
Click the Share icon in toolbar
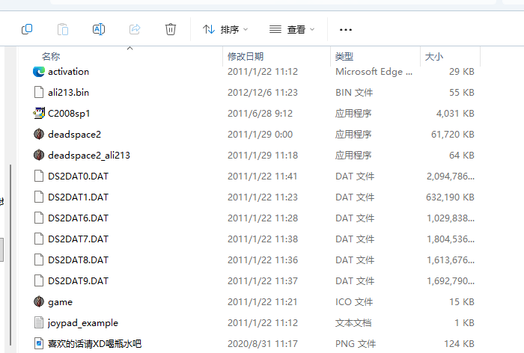(x=135, y=29)
